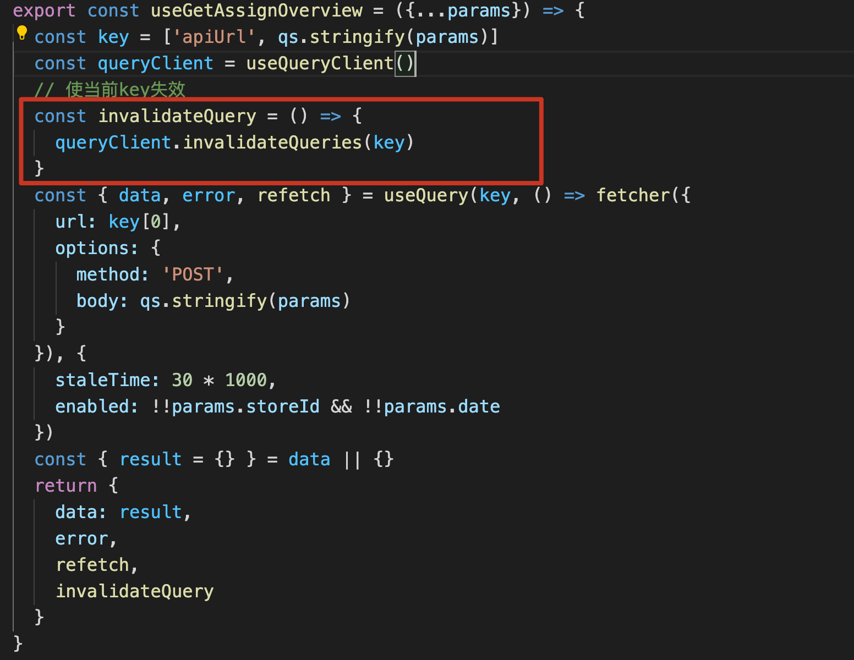
Task: Click the lightbulb quick-fix icon
Action: click(22, 33)
